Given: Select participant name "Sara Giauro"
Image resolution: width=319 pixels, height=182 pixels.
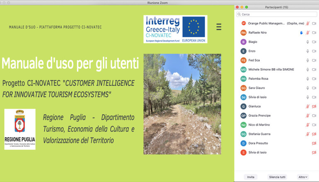Looking at the screenshot, I should click(257, 88).
